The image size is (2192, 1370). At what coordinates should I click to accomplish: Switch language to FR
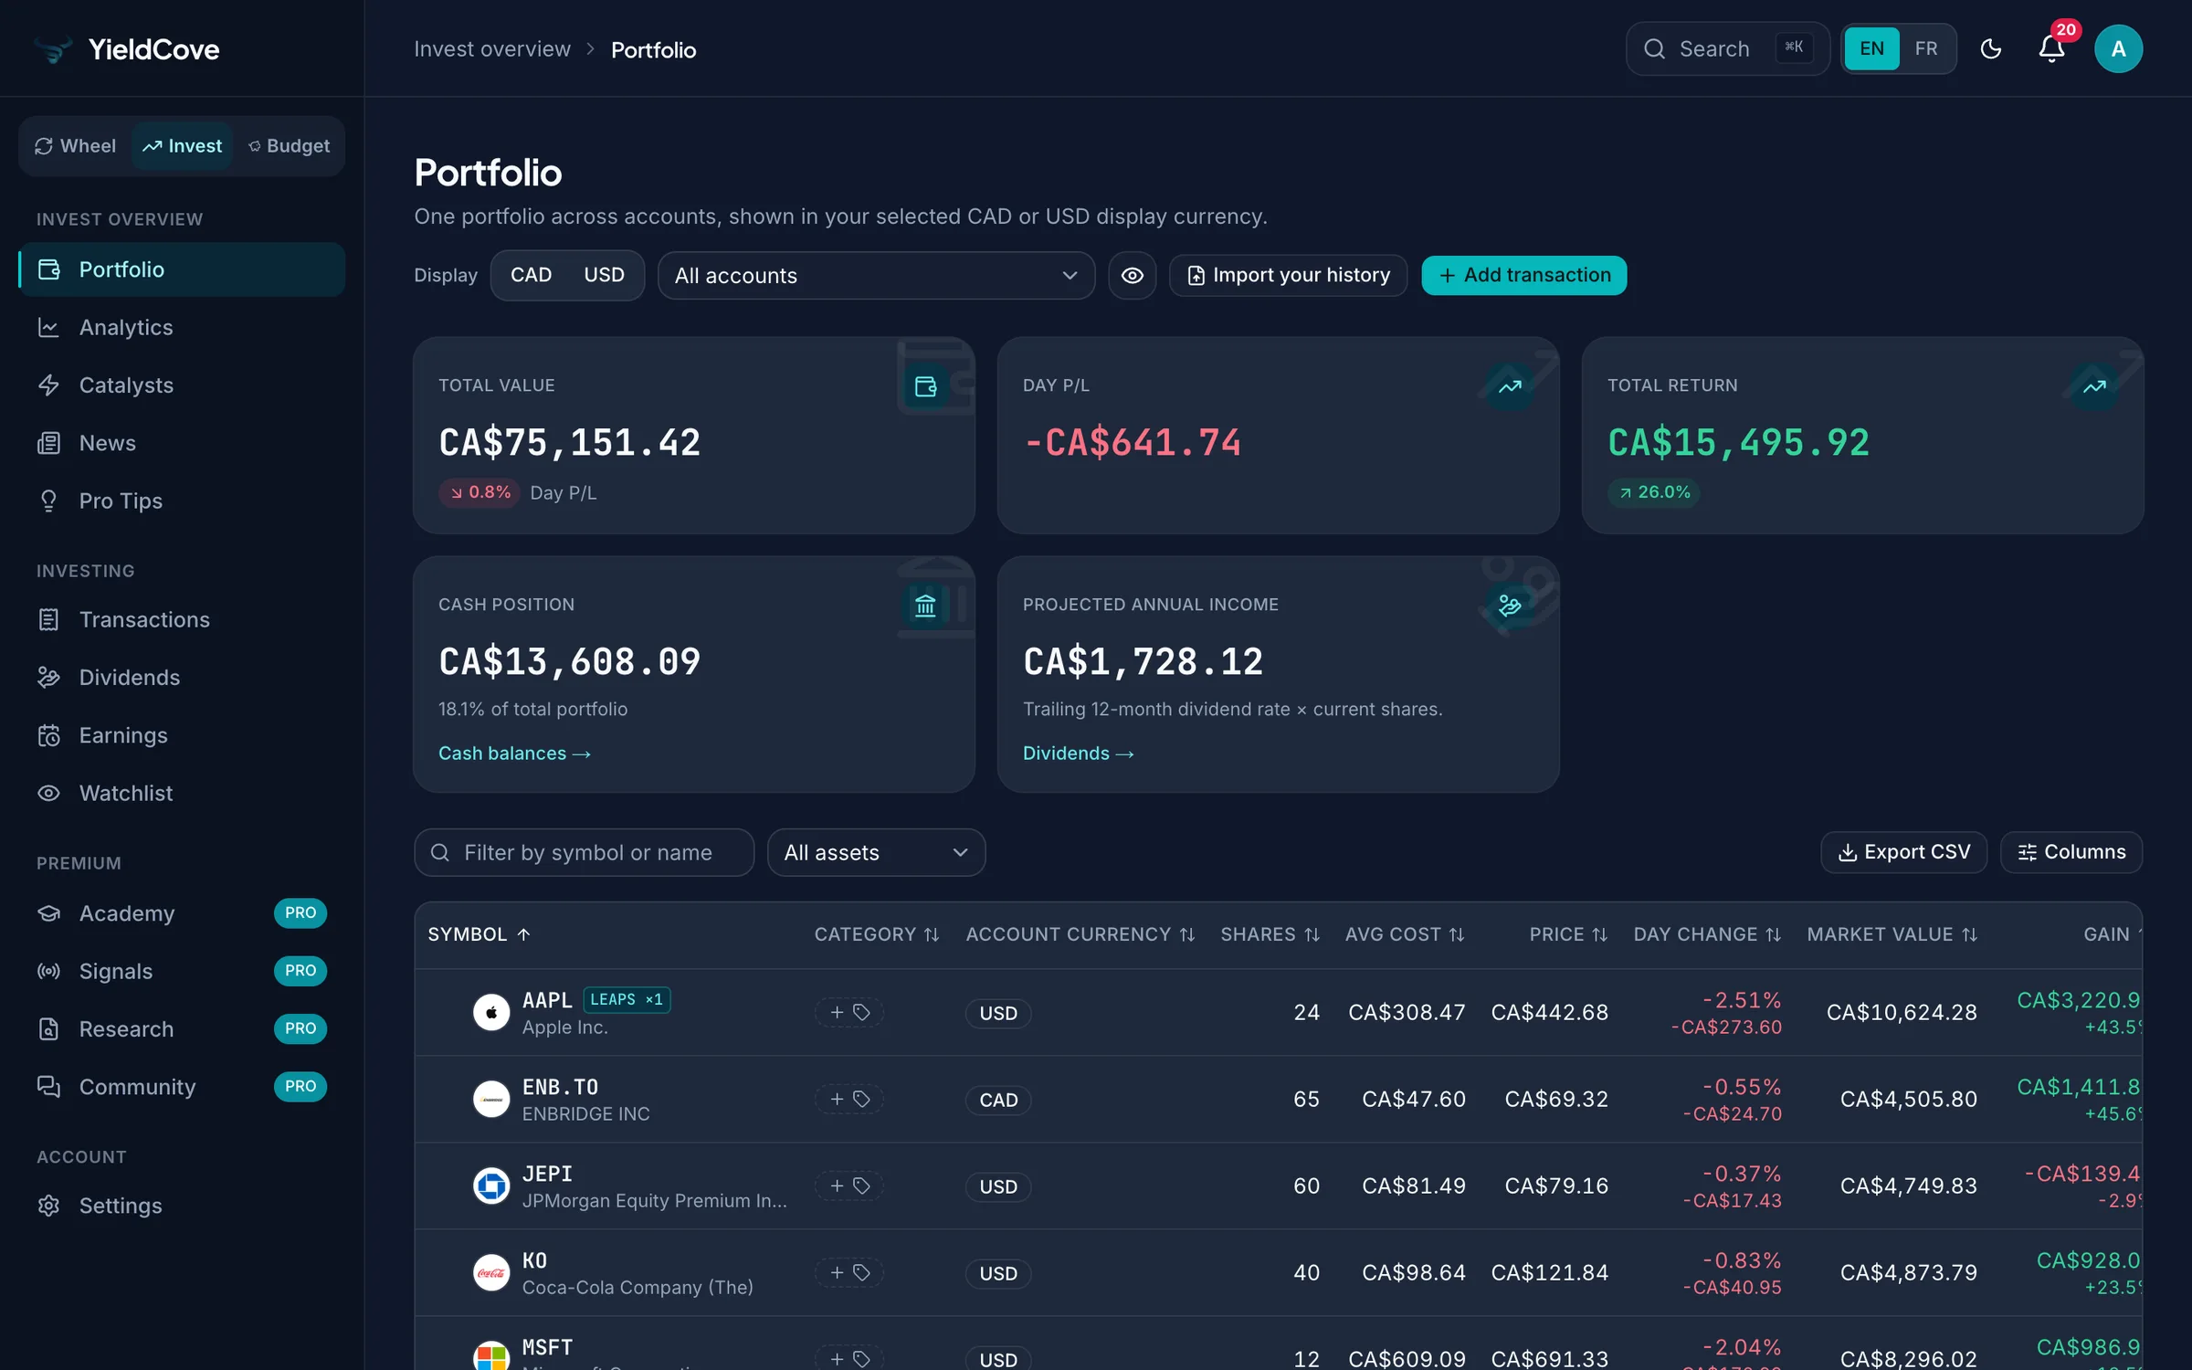(1926, 48)
